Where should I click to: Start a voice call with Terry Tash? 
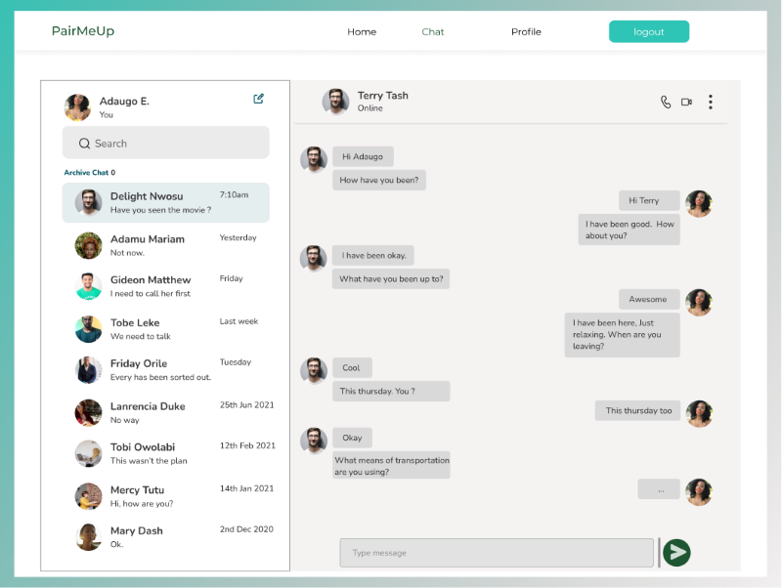point(666,103)
